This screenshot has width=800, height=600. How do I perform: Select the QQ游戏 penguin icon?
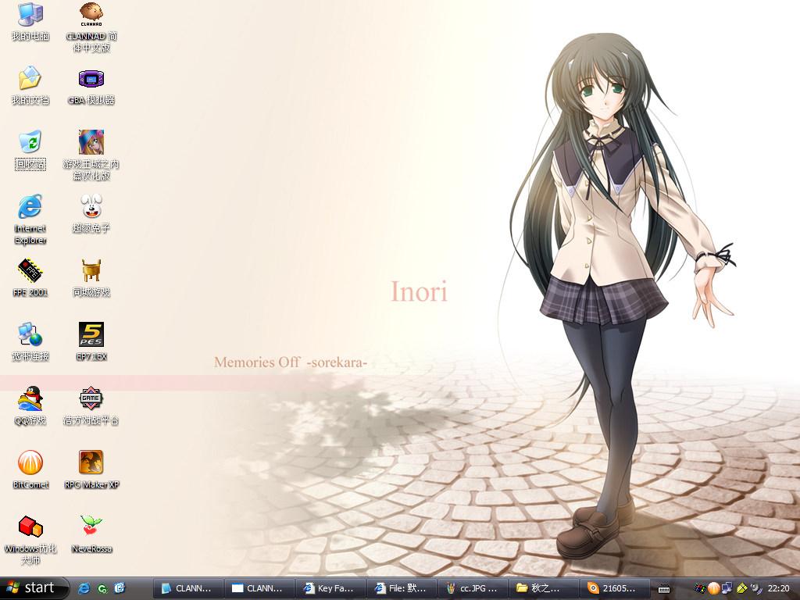pyautogui.click(x=30, y=406)
